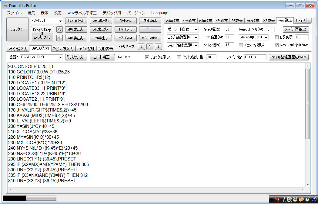Click the '般' conversion mode indicator in language bar

pyautogui.click(x=290, y=199)
